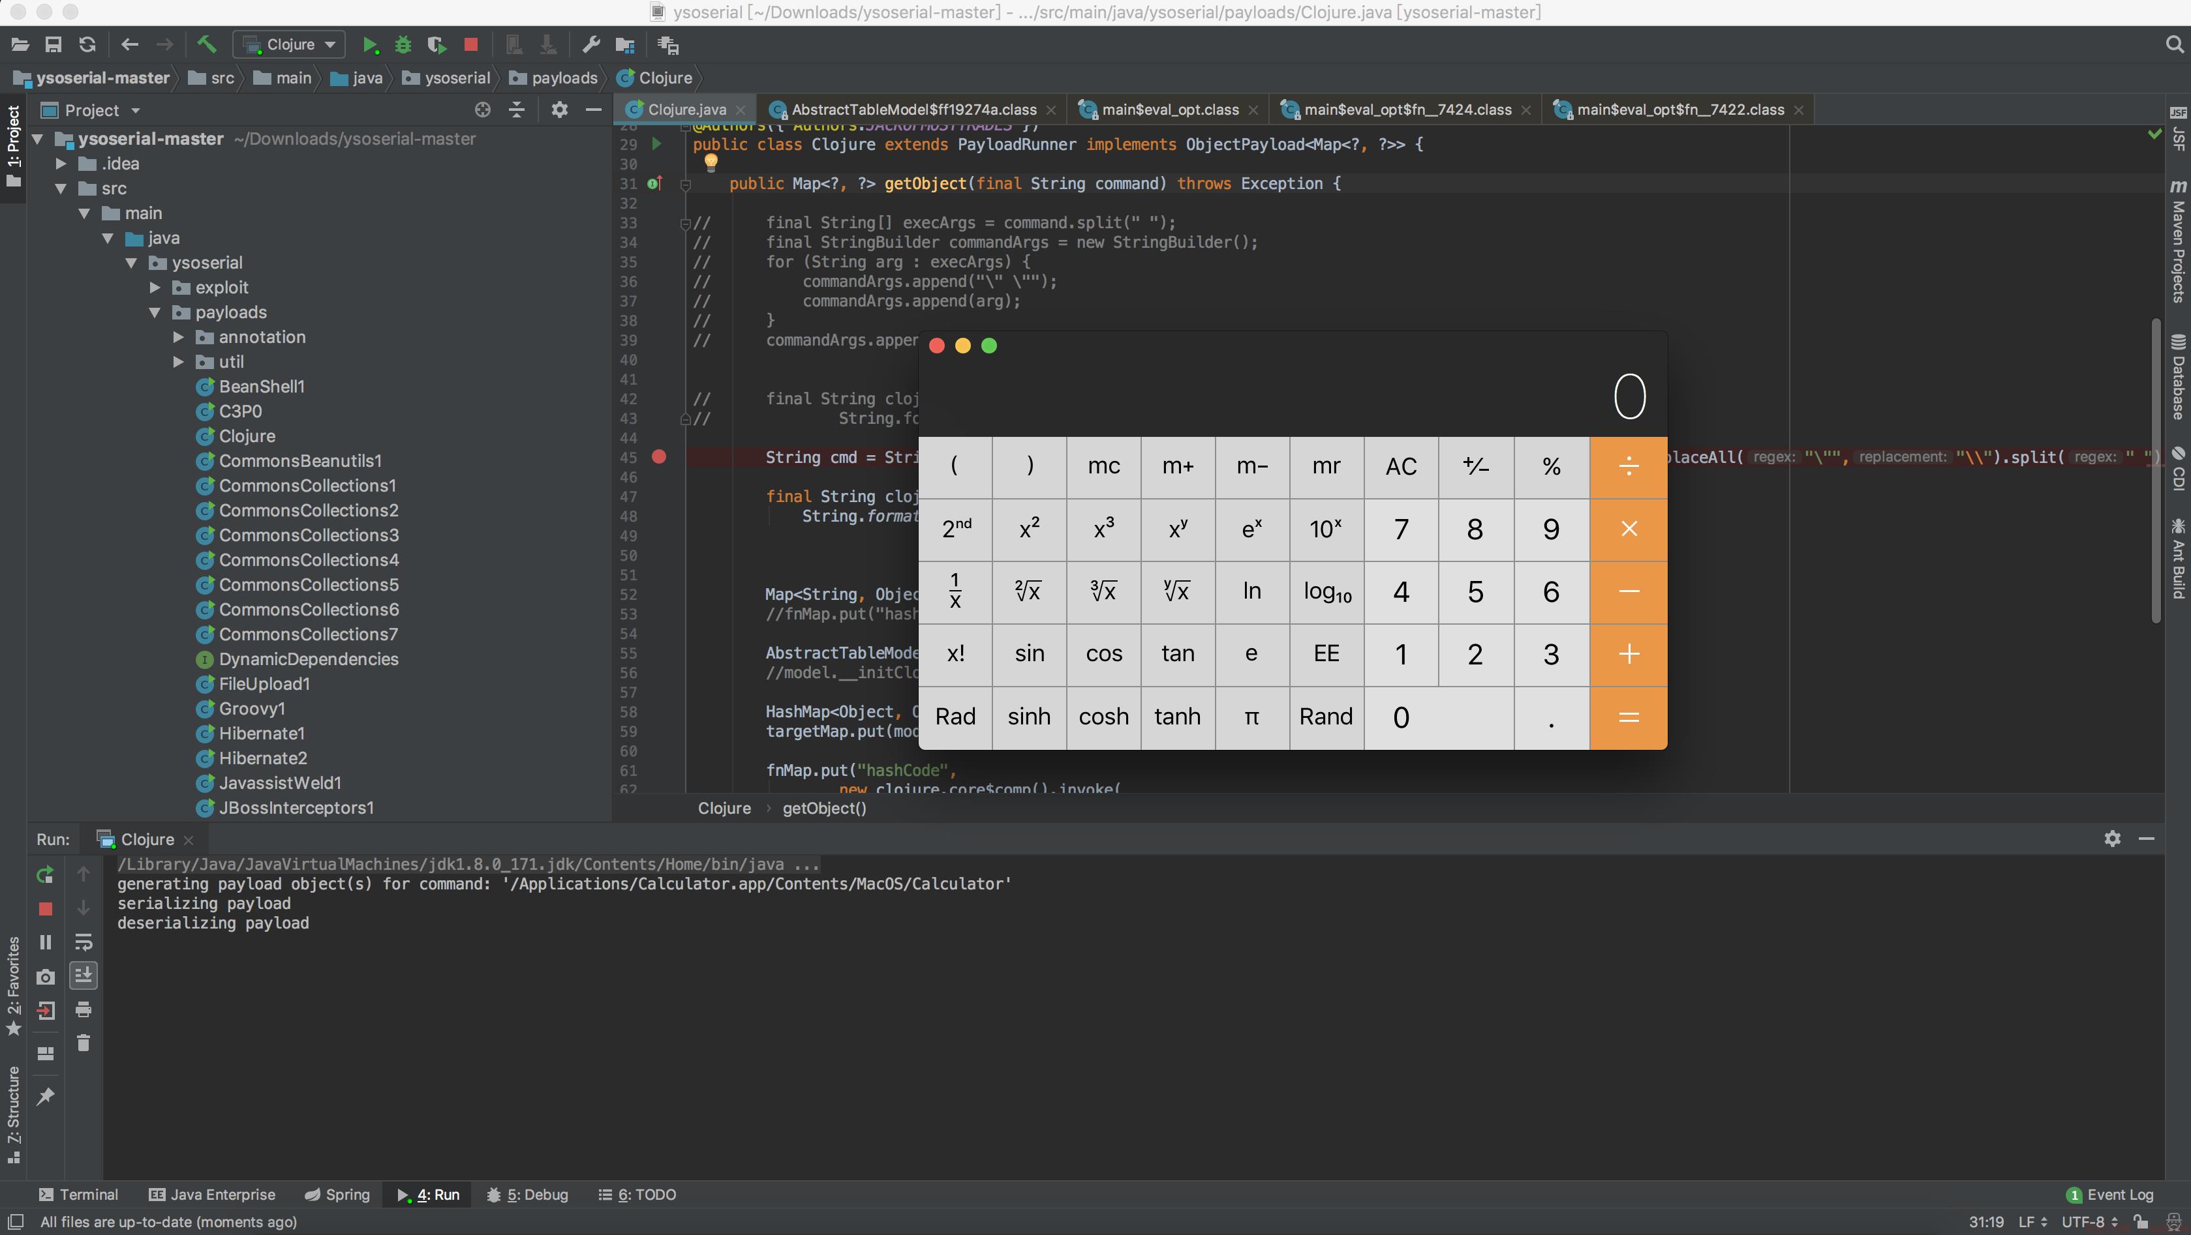Expand the exploit package
The width and height of the screenshot is (2191, 1235).
(155, 288)
